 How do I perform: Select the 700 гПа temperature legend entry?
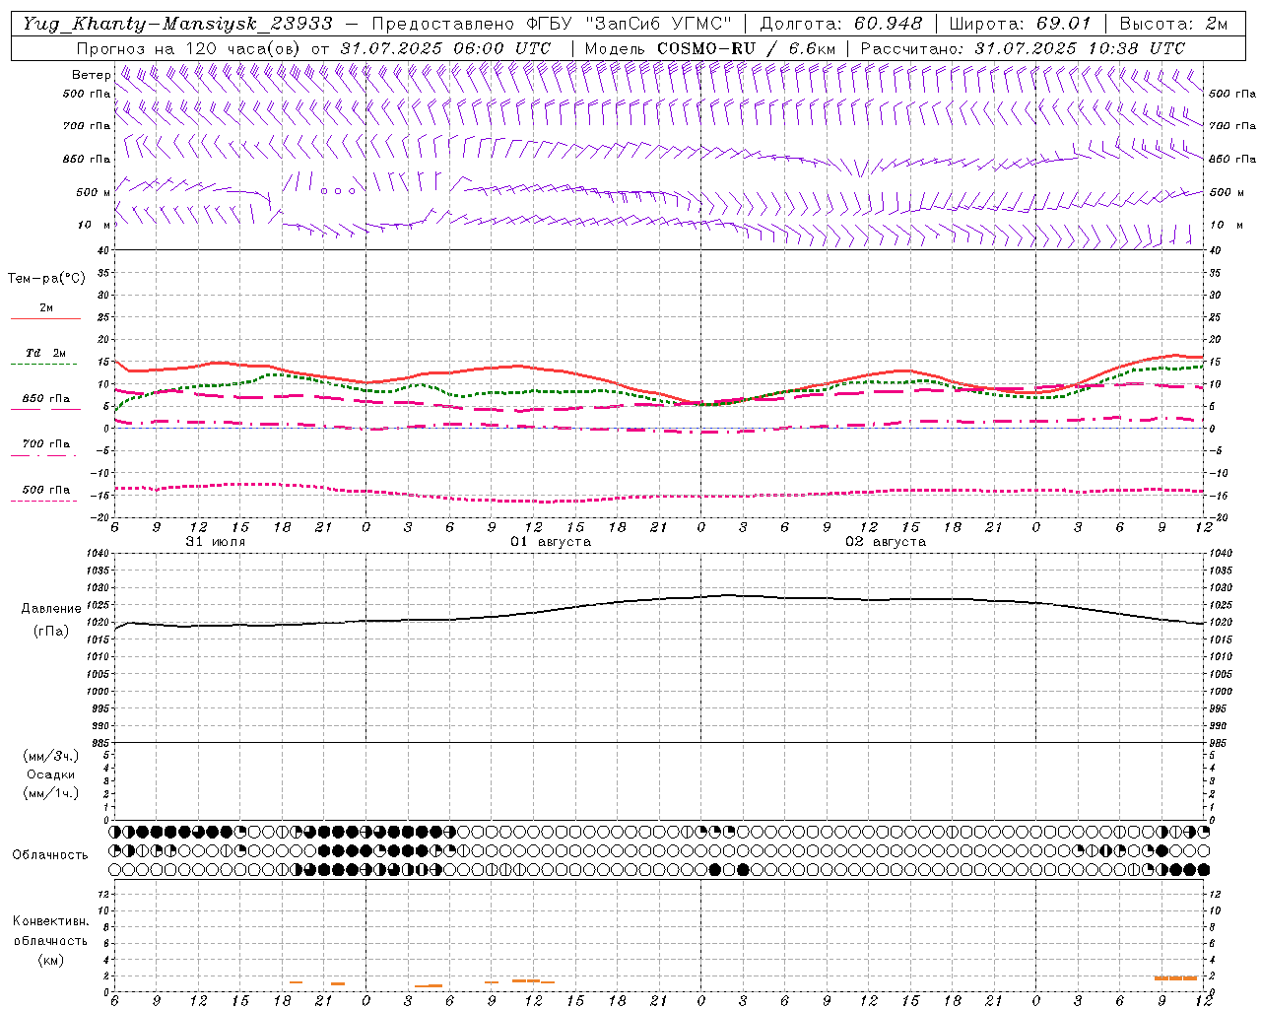point(45,444)
